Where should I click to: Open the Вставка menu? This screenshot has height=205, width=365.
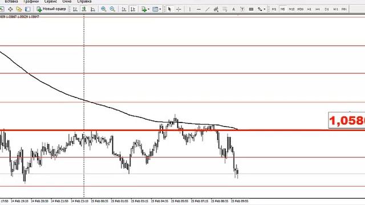(x=11, y=1)
